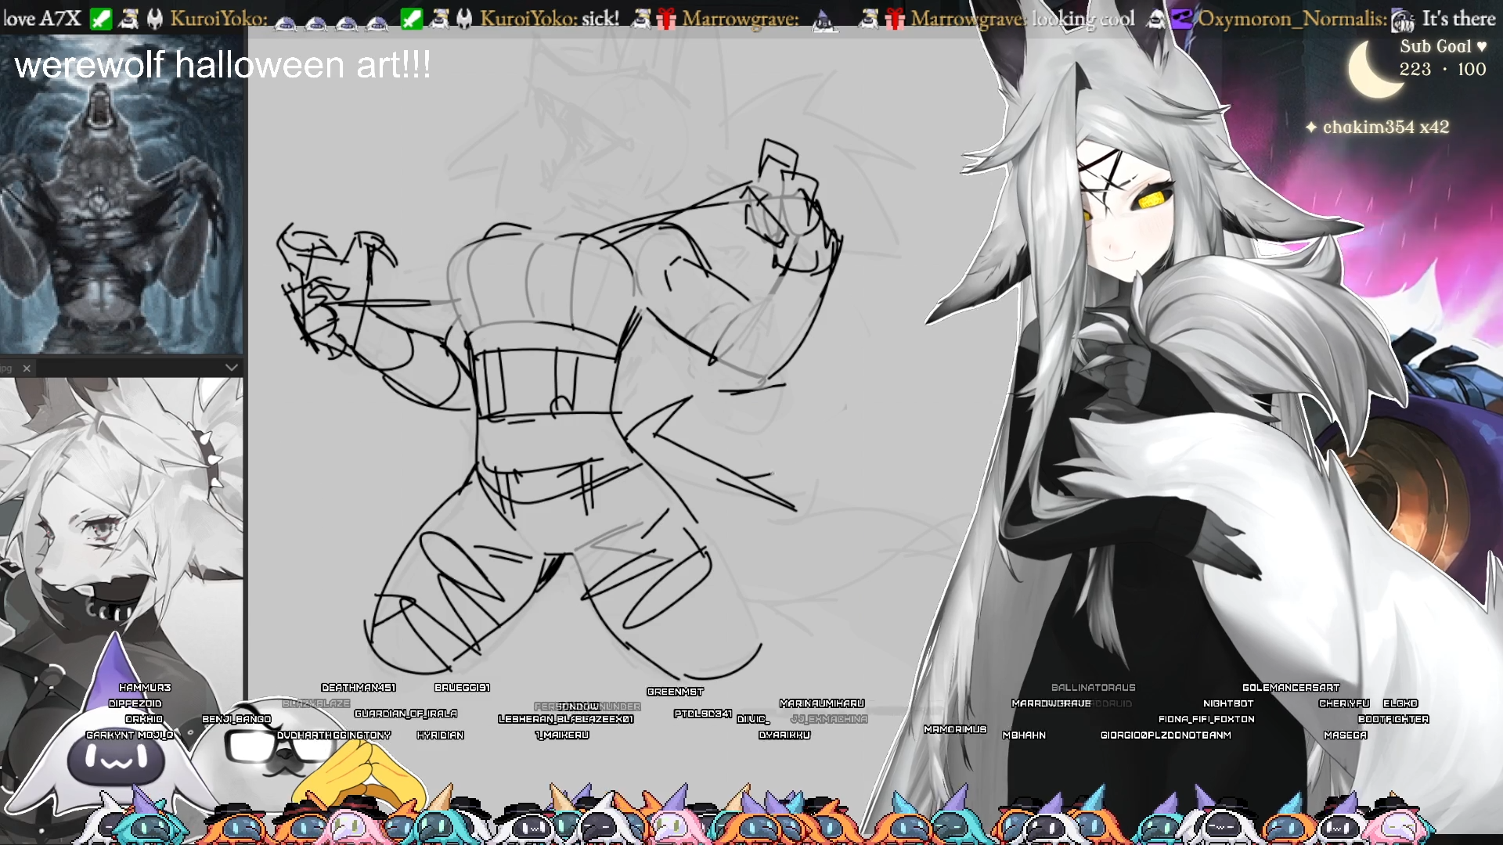This screenshot has height=845, width=1503.
Task: Open Oxymoron_Normalis username in chat ticker
Action: pyautogui.click(x=1292, y=19)
